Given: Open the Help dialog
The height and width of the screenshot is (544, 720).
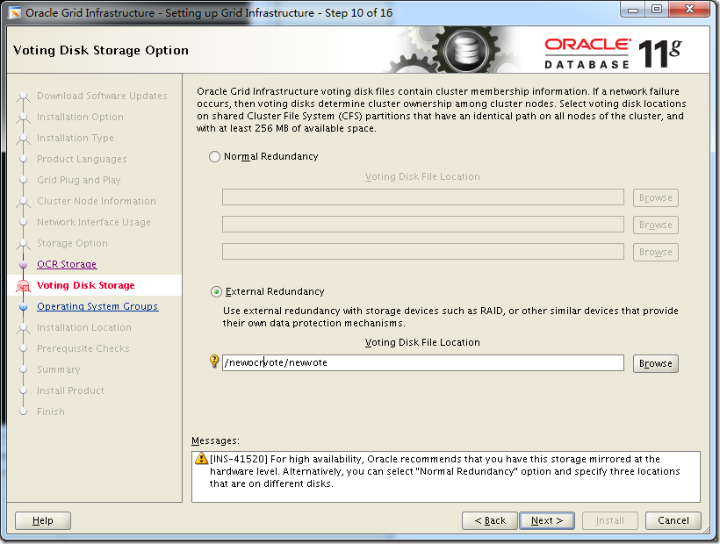Looking at the screenshot, I should point(43,520).
